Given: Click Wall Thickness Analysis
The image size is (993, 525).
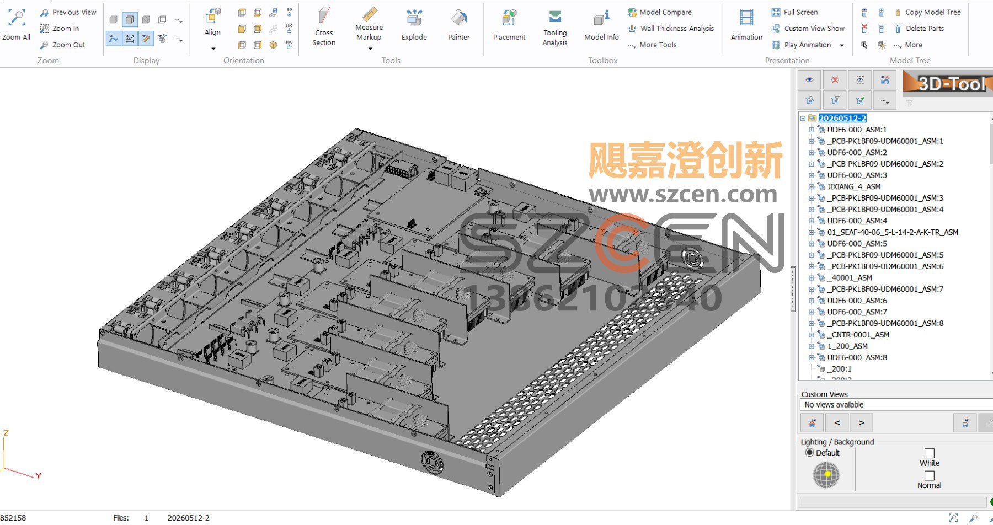Looking at the screenshot, I should click(671, 29).
